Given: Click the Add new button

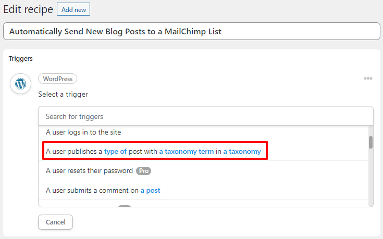Looking at the screenshot, I should click(x=73, y=9).
